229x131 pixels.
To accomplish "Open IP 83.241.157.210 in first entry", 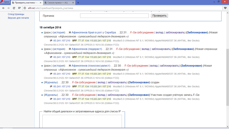I will click(62, 41).
